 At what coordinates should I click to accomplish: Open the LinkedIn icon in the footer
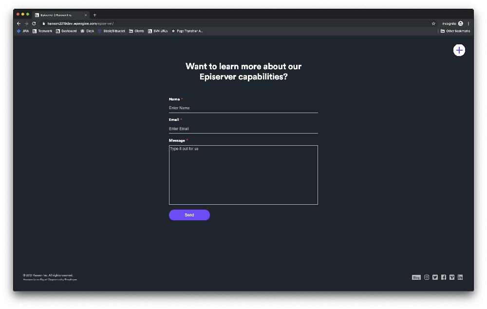[x=460, y=277]
